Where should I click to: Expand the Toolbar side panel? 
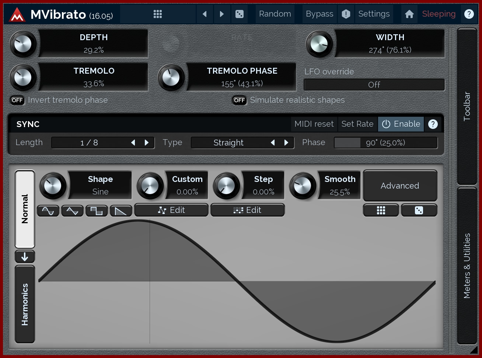click(x=467, y=106)
